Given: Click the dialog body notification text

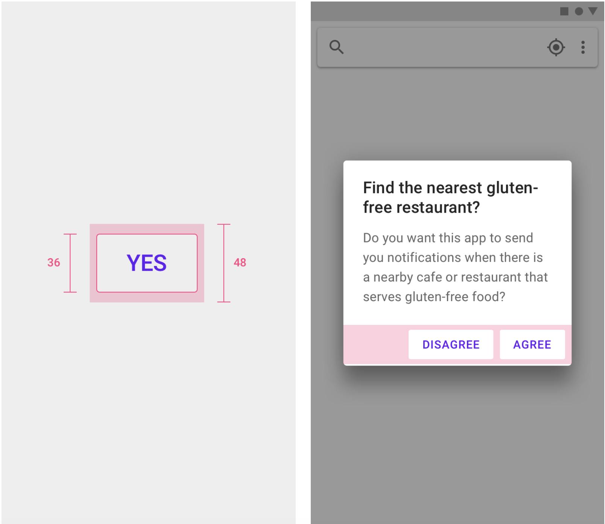Looking at the screenshot, I should 455,267.
